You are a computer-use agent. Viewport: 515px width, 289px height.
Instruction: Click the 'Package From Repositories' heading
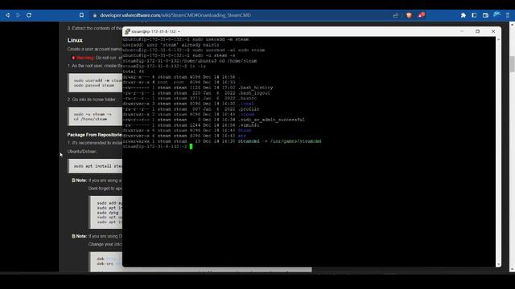pos(95,135)
